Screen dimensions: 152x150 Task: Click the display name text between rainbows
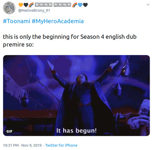53,5
